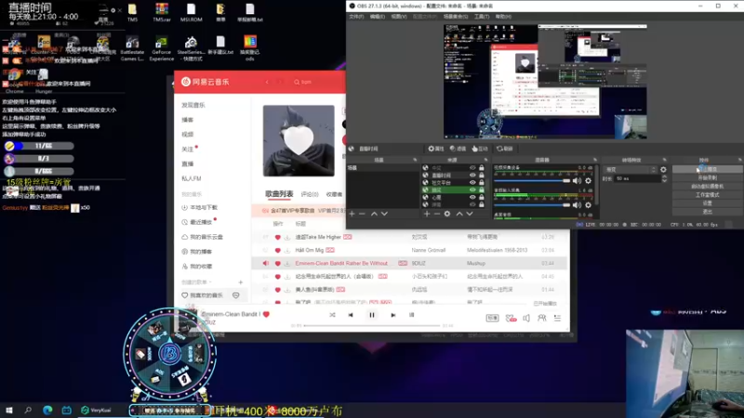Open 工具(T) menu in OBS

coord(482,17)
